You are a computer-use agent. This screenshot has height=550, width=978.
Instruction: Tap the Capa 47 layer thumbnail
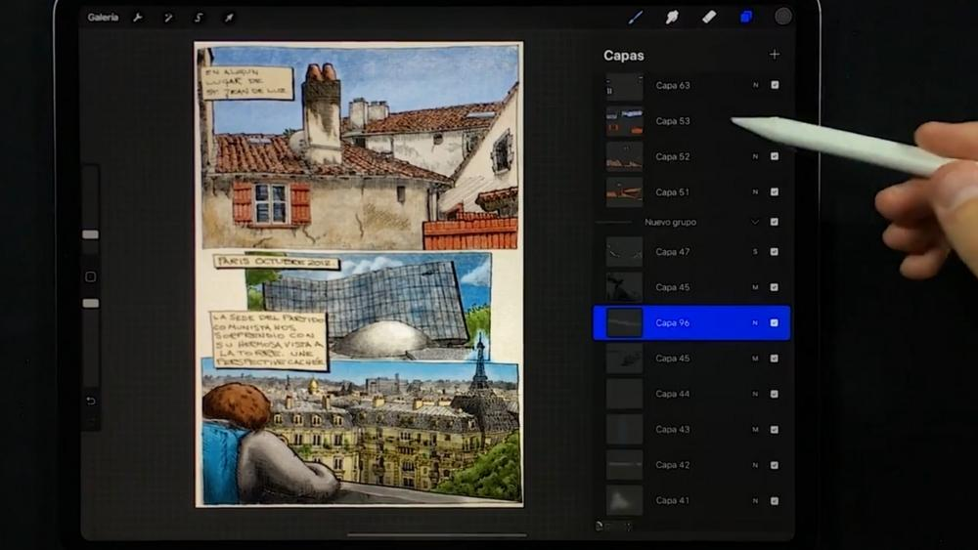(624, 252)
